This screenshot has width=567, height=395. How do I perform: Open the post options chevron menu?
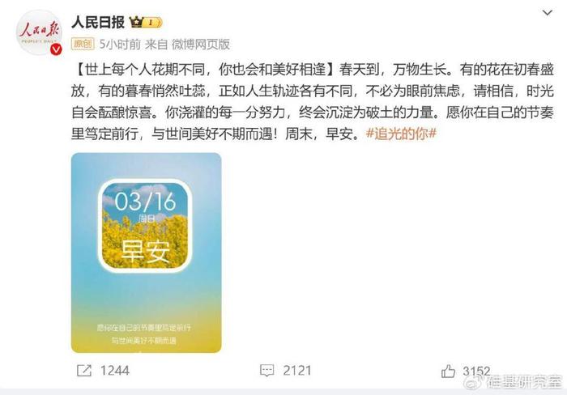tap(548, 14)
